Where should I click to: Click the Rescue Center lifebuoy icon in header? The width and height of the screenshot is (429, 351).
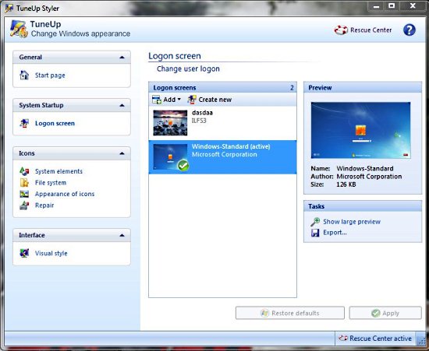pos(341,30)
